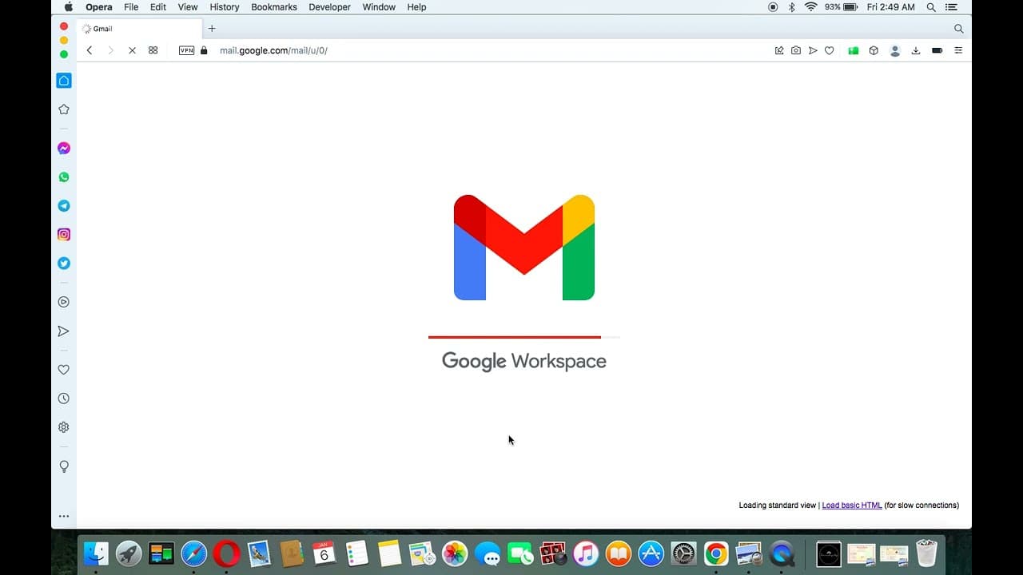The height and width of the screenshot is (575, 1023).
Task: Open Safari from the Dock
Action: click(x=194, y=553)
